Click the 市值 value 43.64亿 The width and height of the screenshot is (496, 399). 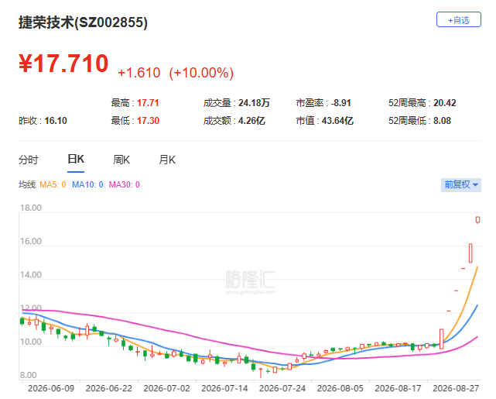tap(337, 121)
